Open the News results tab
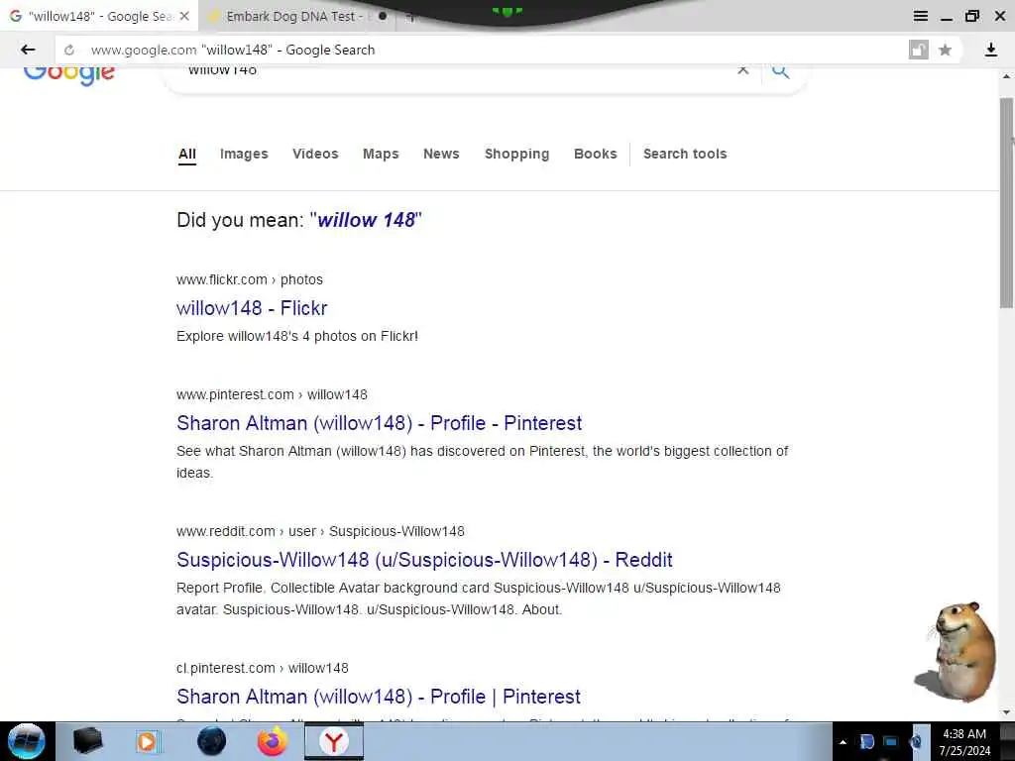 click(x=441, y=154)
